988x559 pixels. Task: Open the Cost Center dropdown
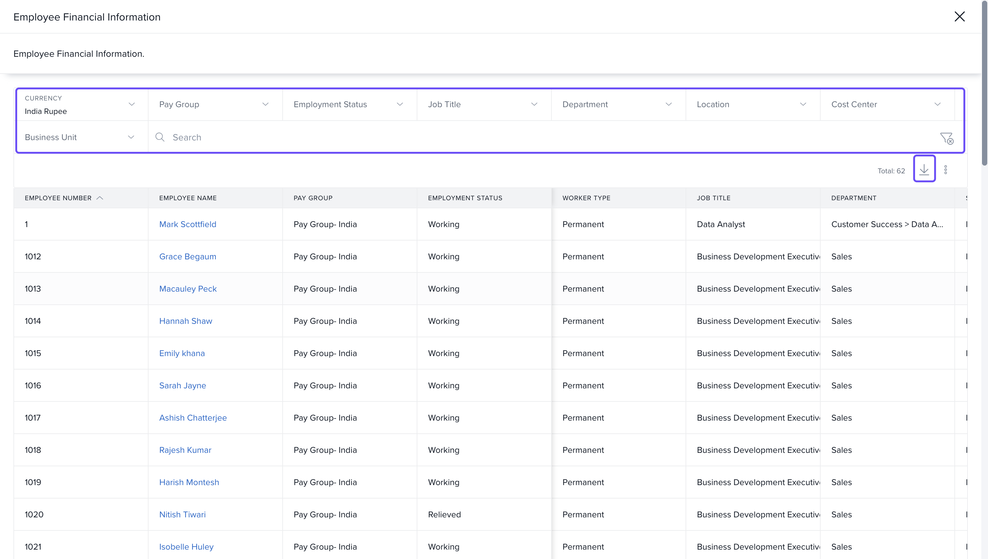(886, 104)
